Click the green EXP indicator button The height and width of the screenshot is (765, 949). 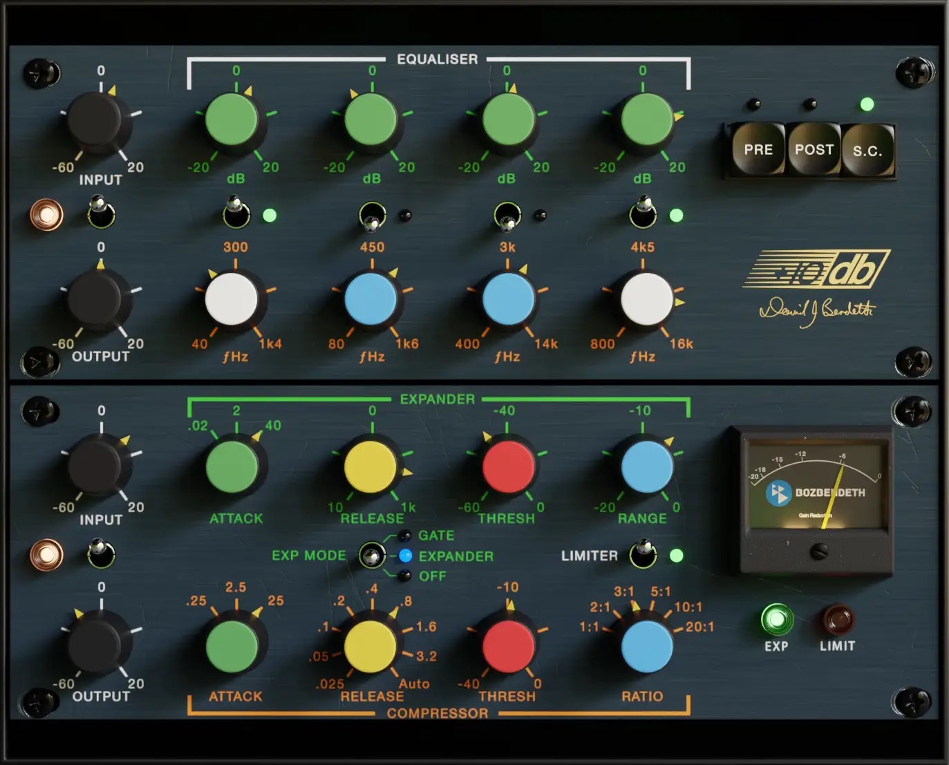(x=776, y=621)
